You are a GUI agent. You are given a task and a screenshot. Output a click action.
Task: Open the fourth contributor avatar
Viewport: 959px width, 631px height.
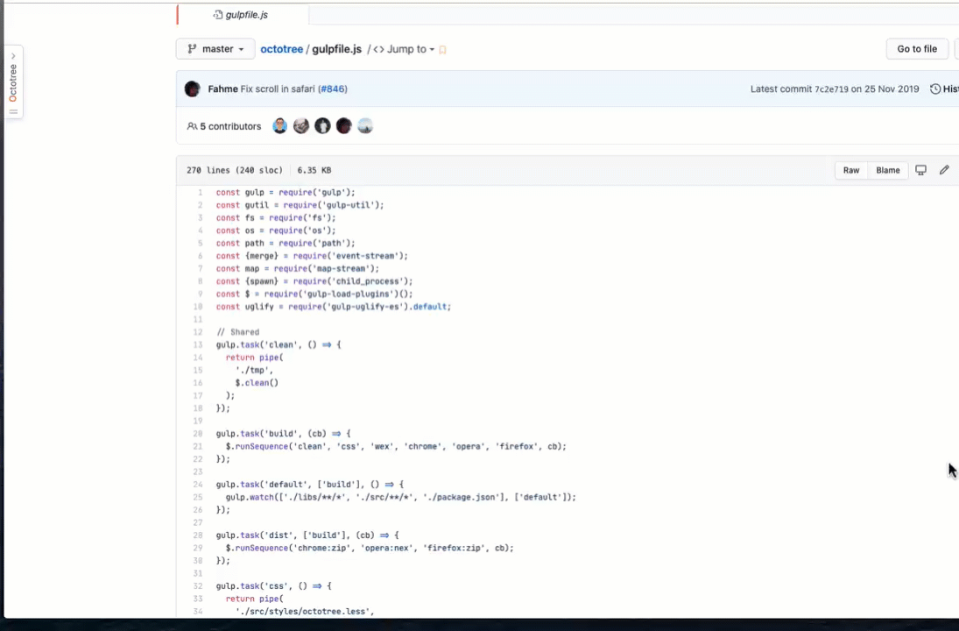tap(343, 126)
